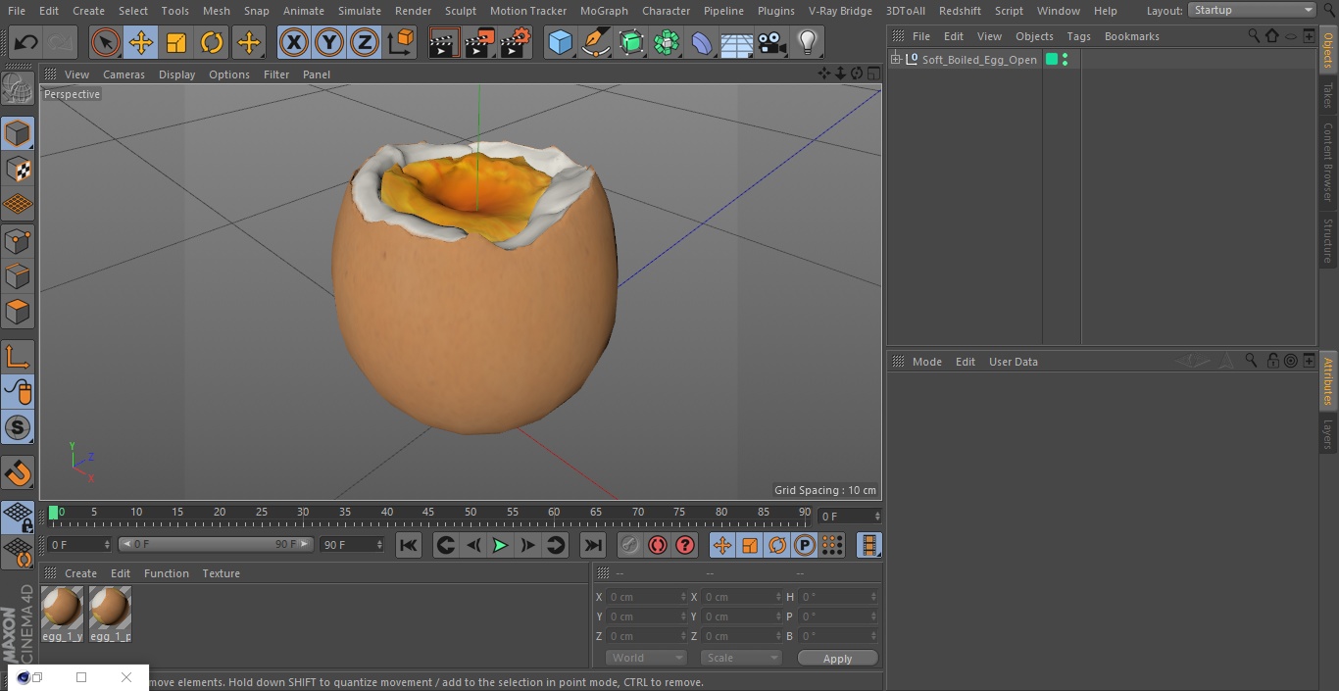
Task: Click the Camera object icon
Action: tap(772, 42)
